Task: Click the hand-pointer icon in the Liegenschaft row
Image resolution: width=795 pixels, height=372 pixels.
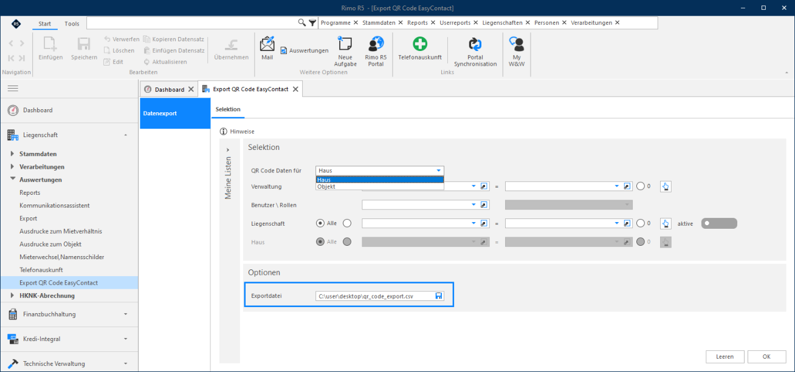Action: coord(666,223)
